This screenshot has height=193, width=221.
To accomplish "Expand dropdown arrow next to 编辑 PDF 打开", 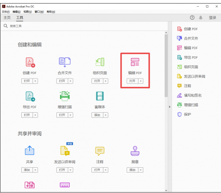I will pos(141,81).
